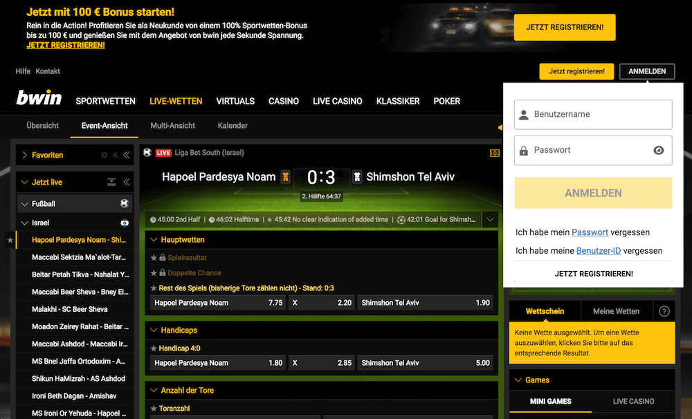Open the pitch visualization icon in the event header
Viewport: 692px width, 419px height.
[x=495, y=153]
